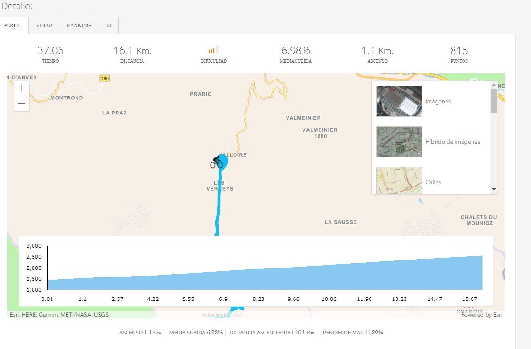Click the PRARIO map label
531x349 pixels.
pos(201,94)
